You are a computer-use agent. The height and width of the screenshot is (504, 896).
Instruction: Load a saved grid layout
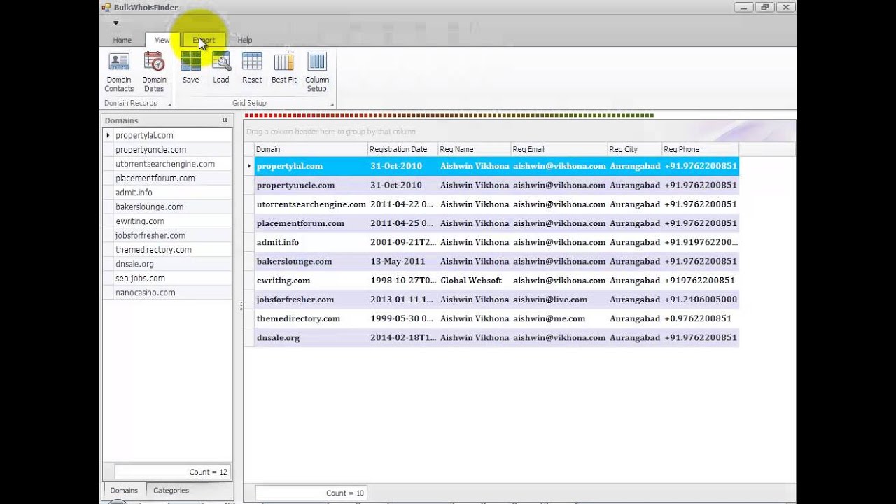221,68
